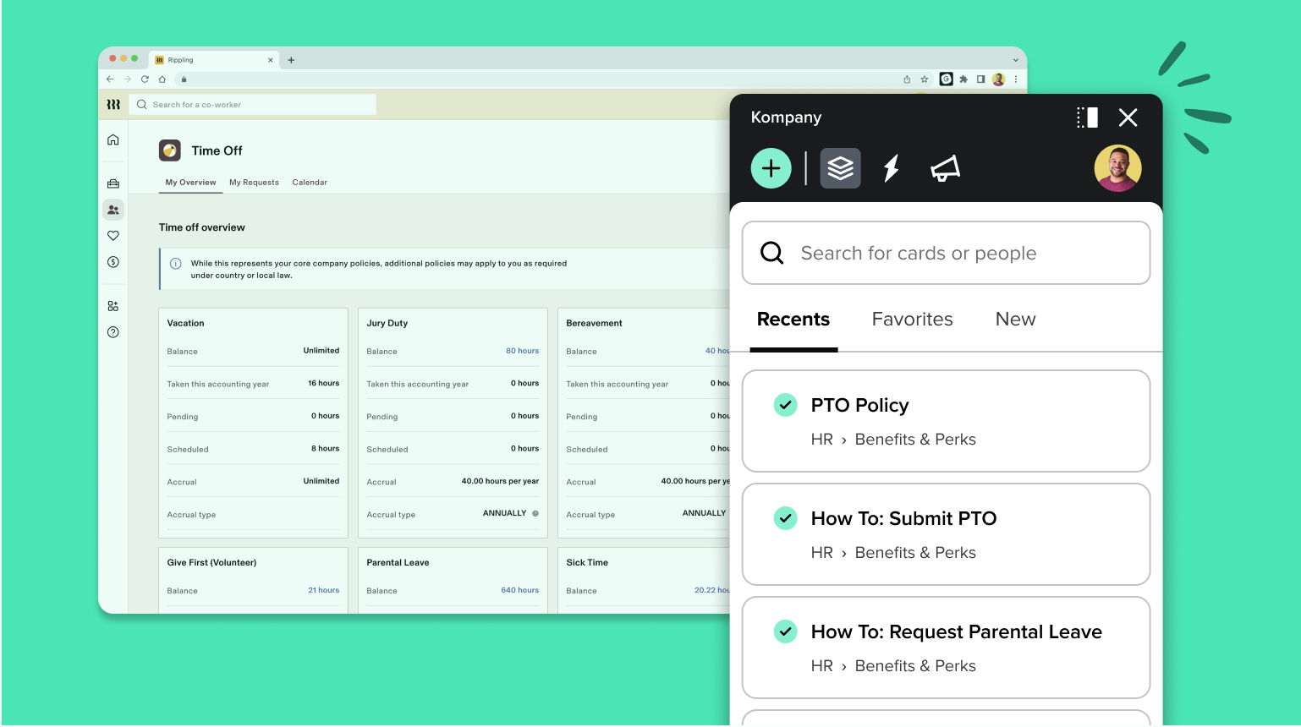Open the dollar payroll sidebar icon
Image resolution: width=1301 pixels, height=727 pixels.
coord(113,262)
